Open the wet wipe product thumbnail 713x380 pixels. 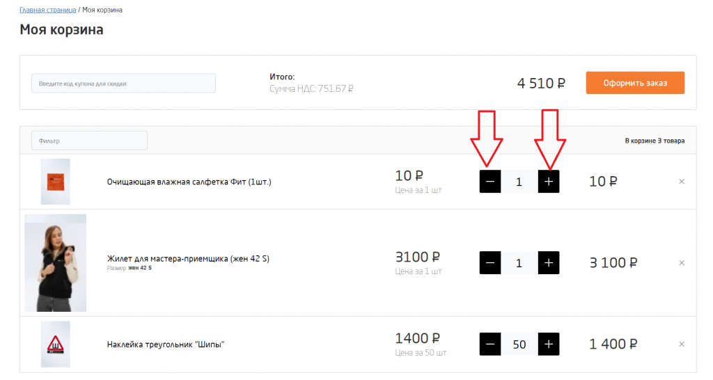pyautogui.click(x=56, y=182)
